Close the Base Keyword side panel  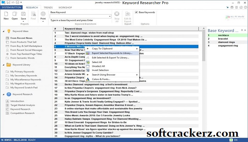[x=245, y=30]
